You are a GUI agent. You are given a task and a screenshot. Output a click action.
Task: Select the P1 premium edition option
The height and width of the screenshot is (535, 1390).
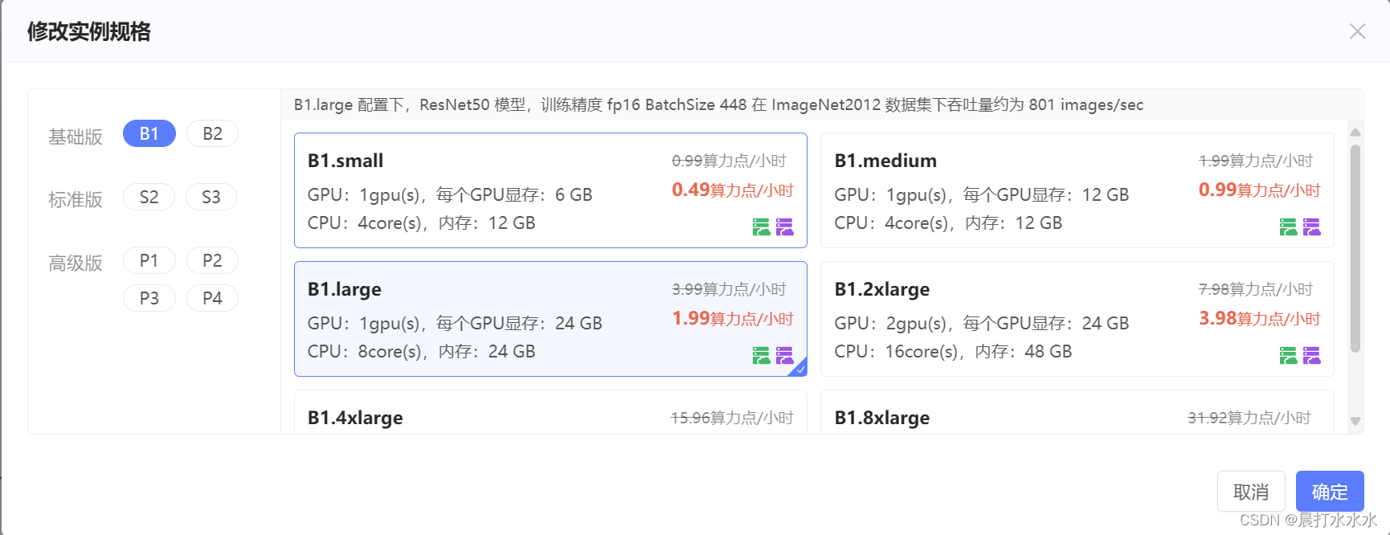(149, 260)
